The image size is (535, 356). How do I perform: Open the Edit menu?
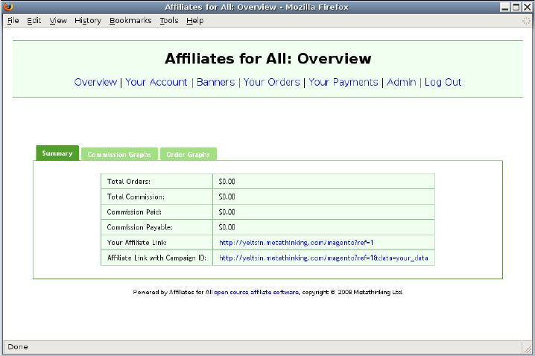click(x=34, y=21)
